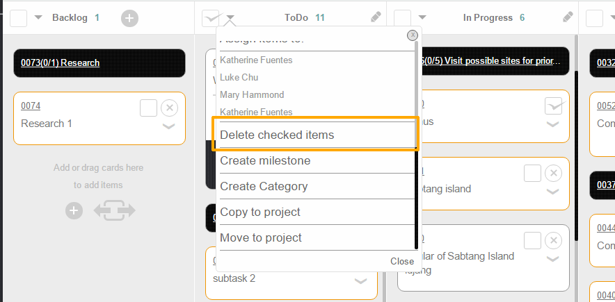Click the ToDo column title
615x302 pixels.
296,17
